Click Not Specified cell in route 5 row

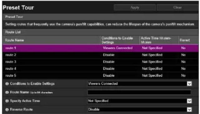(x=152, y=75)
